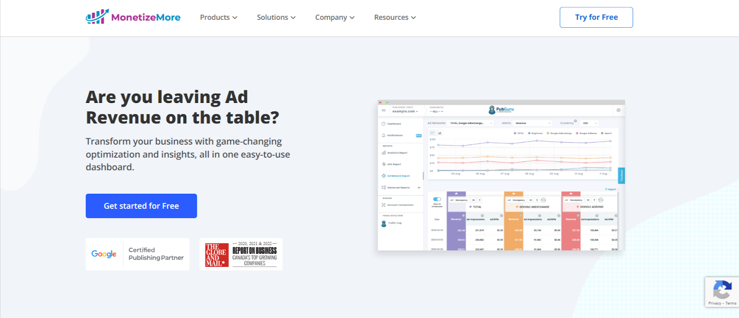Click the settings gear in dashboard preview

coord(618,110)
